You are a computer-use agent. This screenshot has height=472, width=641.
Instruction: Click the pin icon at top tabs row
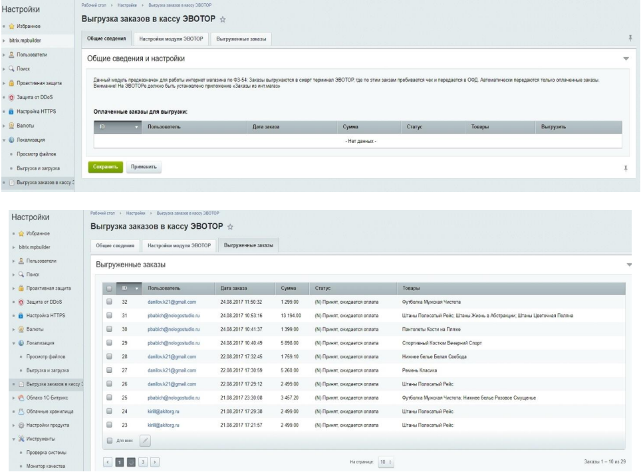pyautogui.click(x=630, y=38)
